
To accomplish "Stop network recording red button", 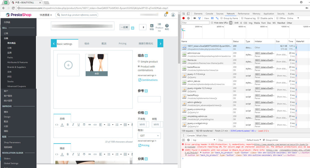I will tap(184, 18).
